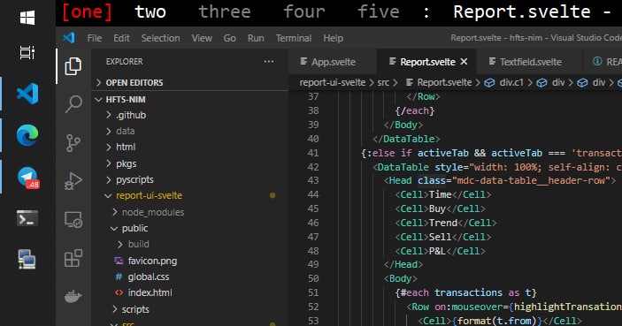The width and height of the screenshot is (622, 326).
Task: Open the File menu
Action: [95, 38]
